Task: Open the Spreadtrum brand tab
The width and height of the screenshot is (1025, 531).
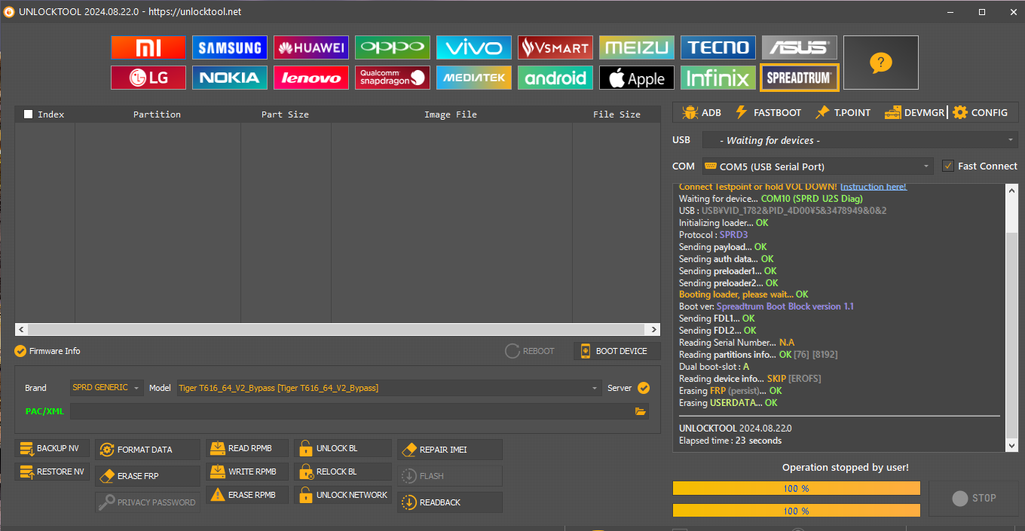Action: 799,78
